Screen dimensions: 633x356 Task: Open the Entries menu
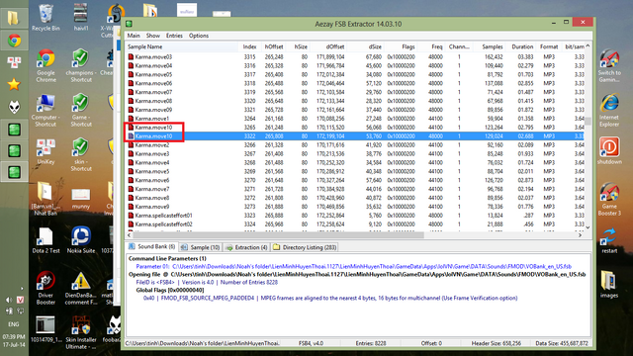coord(174,36)
